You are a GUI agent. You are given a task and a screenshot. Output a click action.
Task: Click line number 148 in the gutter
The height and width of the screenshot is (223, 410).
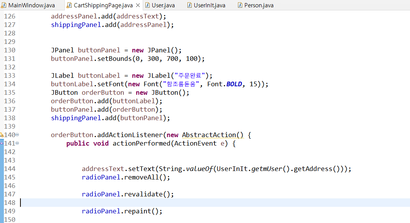pyautogui.click(x=10, y=203)
